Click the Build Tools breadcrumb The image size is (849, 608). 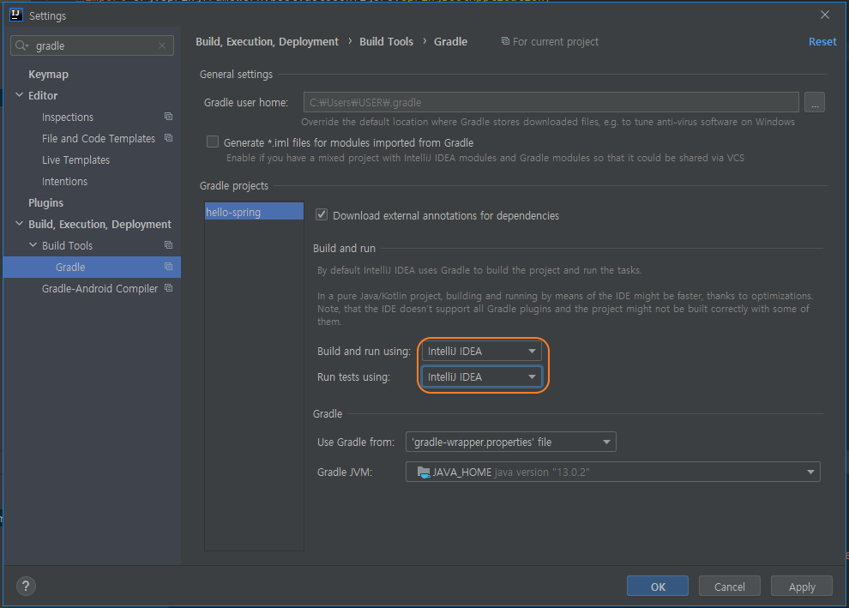[x=386, y=42]
